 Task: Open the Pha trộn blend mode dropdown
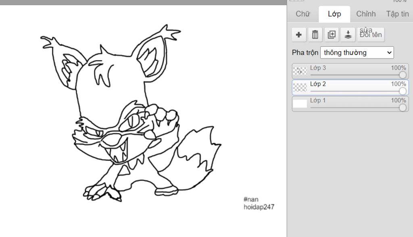357,53
